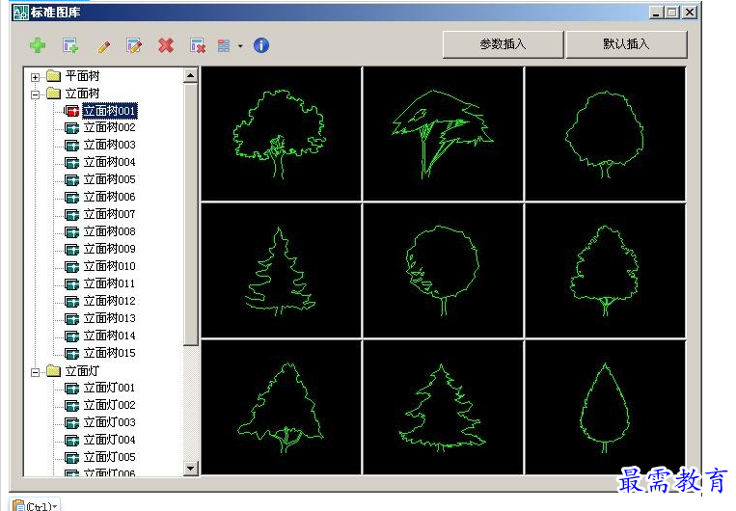This screenshot has height=511, width=736.
Task: Select tree item 立面灯002
Action: point(110,405)
